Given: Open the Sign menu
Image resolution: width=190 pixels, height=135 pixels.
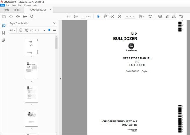Looking at the screenshot, I should pos(19,5).
